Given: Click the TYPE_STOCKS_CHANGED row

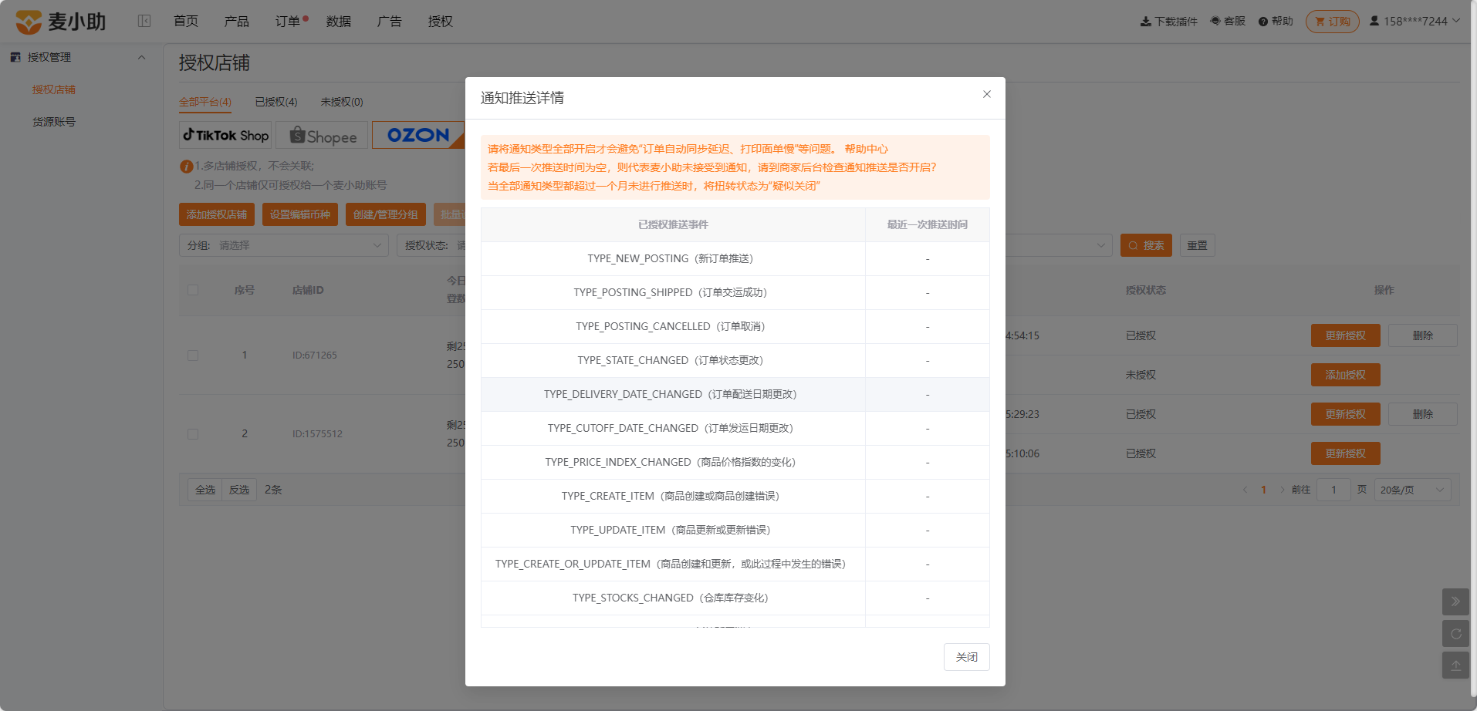Looking at the screenshot, I should pos(735,598).
